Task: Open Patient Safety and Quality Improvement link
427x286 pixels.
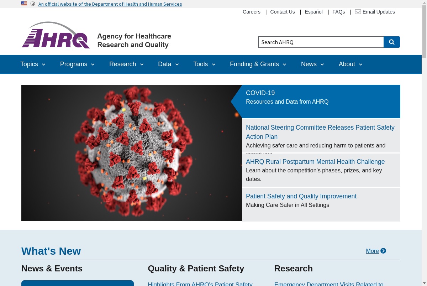Action: (301, 196)
